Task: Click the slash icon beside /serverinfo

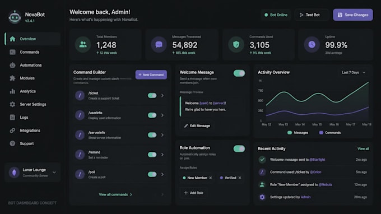Action: pos(80,135)
